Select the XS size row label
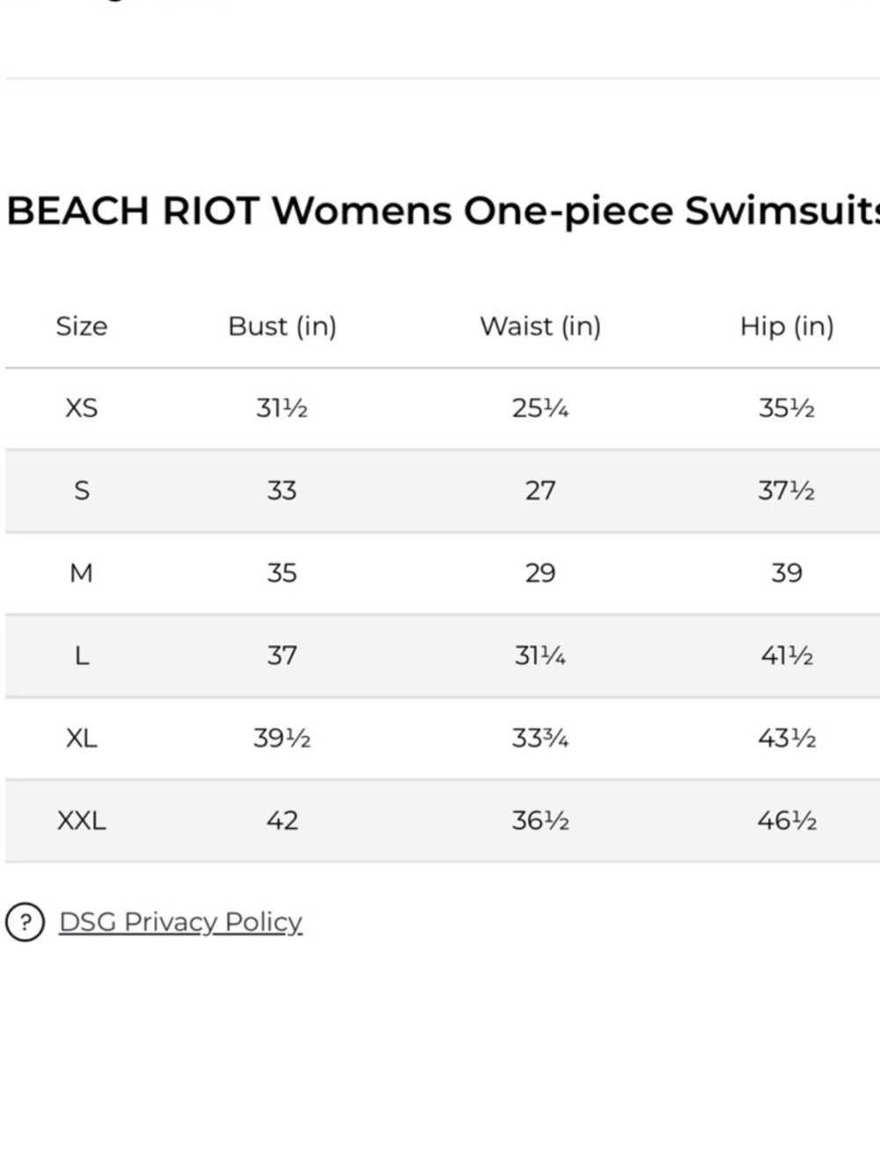This screenshot has height=1173, width=880. pyautogui.click(x=82, y=408)
